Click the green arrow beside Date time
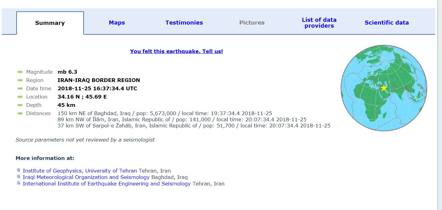Screen dimensions: 442x210 click(20, 88)
